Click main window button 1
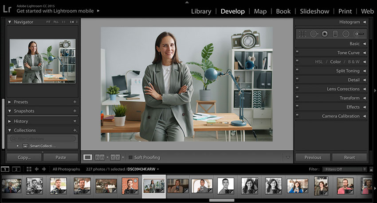 coord(5,169)
